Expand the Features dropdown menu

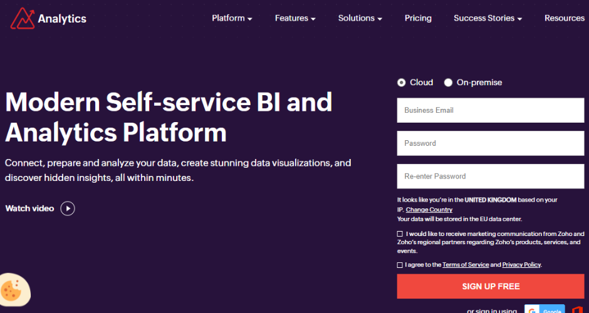(295, 18)
